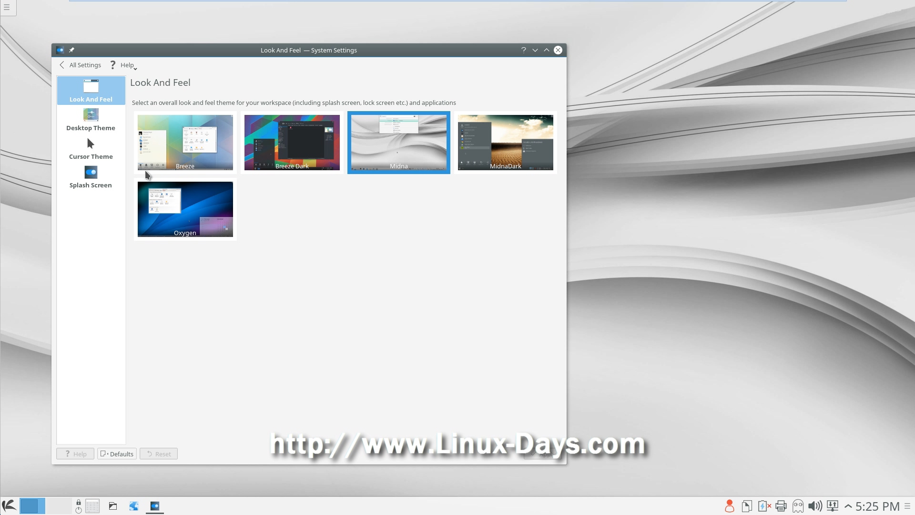Image resolution: width=915 pixels, height=515 pixels.
Task: Select the Breeze Dark theme thumbnail
Action: click(x=292, y=143)
